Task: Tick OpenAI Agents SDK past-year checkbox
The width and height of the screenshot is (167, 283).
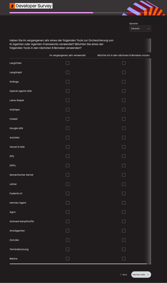Action: (x=67, y=91)
